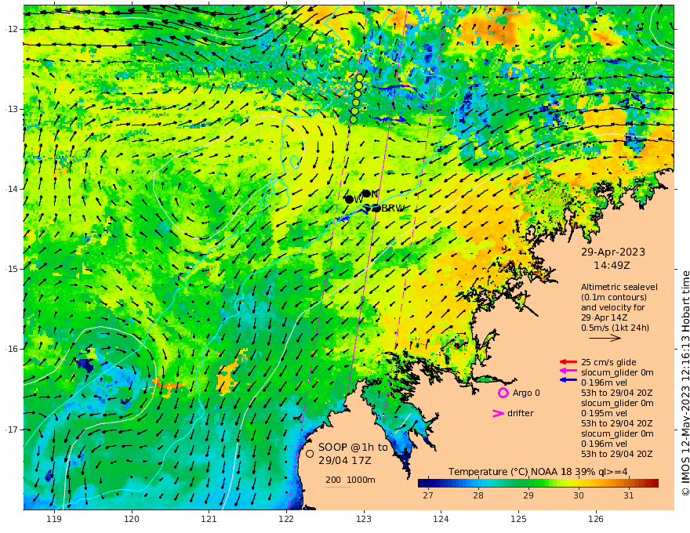Image resolution: width=690 pixels, height=533 pixels.
Task: Click the BRW station label text
Action: [x=393, y=208]
